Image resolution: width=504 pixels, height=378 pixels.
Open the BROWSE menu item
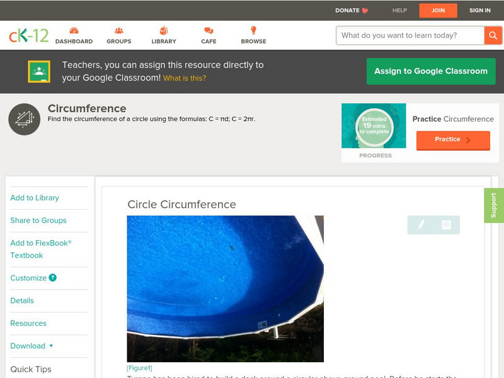coord(254,42)
